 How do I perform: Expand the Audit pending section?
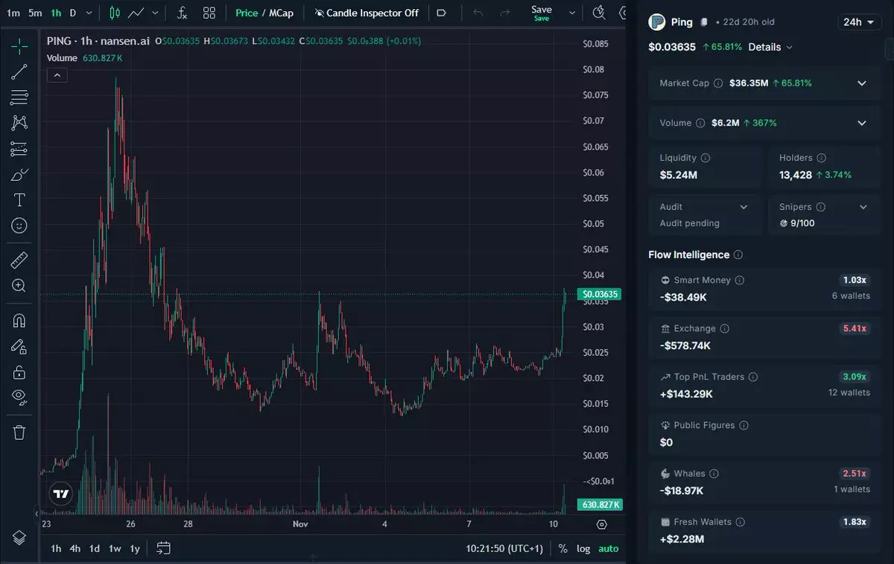[x=744, y=207]
